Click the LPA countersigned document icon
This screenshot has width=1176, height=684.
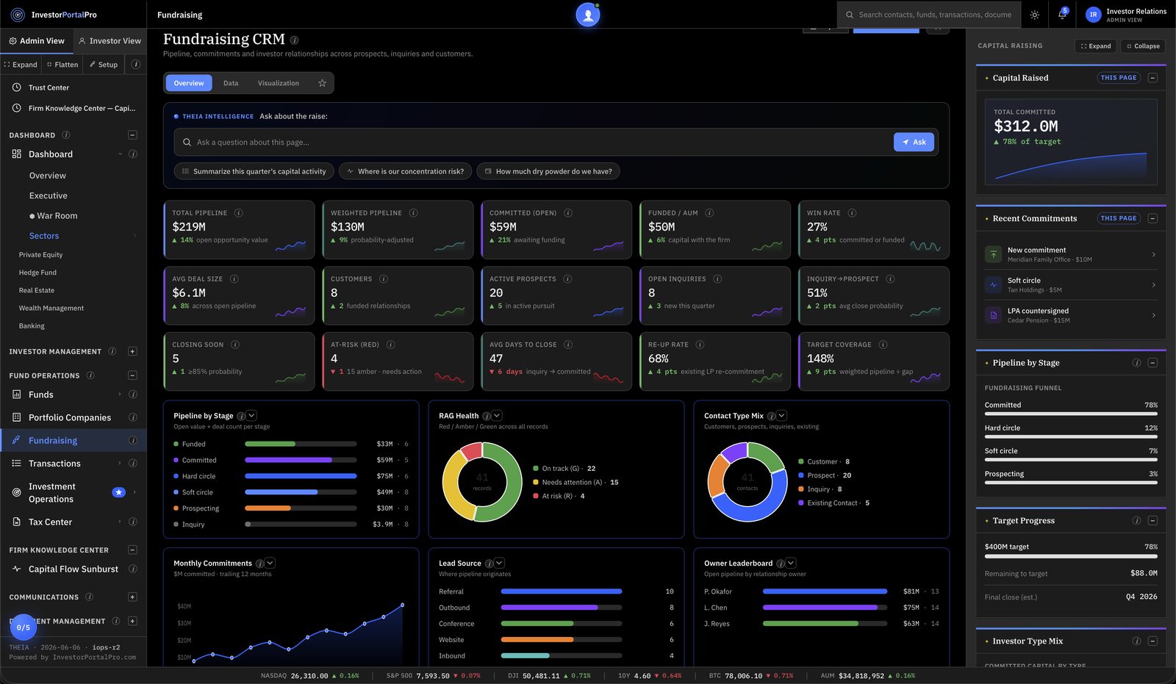994,315
